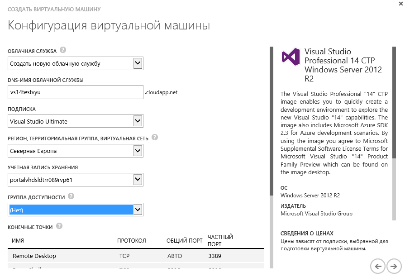Image resolution: width=405 pixels, height=277 pixels.
Task: Click the .cloudapp.net suffix text
Action: (x=161, y=92)
